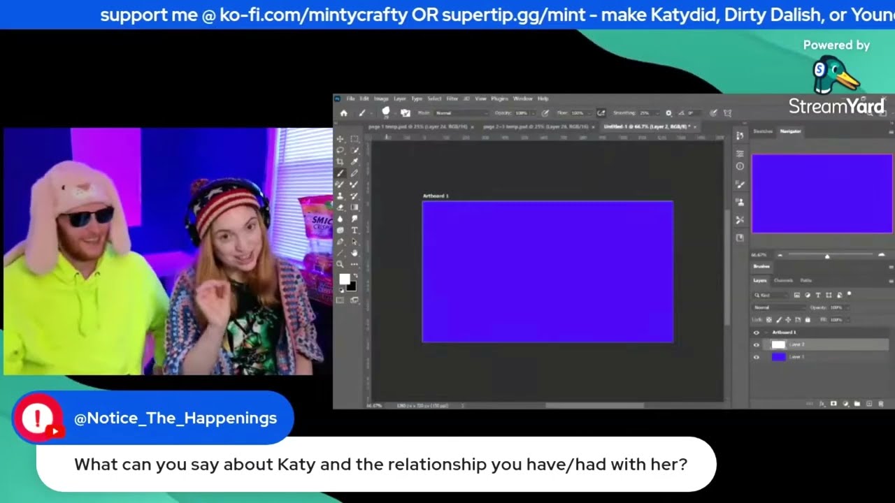Open the layer blend mode dropdown
895x503 pixels.
pos(779,307)
